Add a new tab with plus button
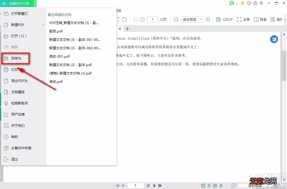This screenshot has height=189, width=287. pyautogui.click(x=127, y=29)
